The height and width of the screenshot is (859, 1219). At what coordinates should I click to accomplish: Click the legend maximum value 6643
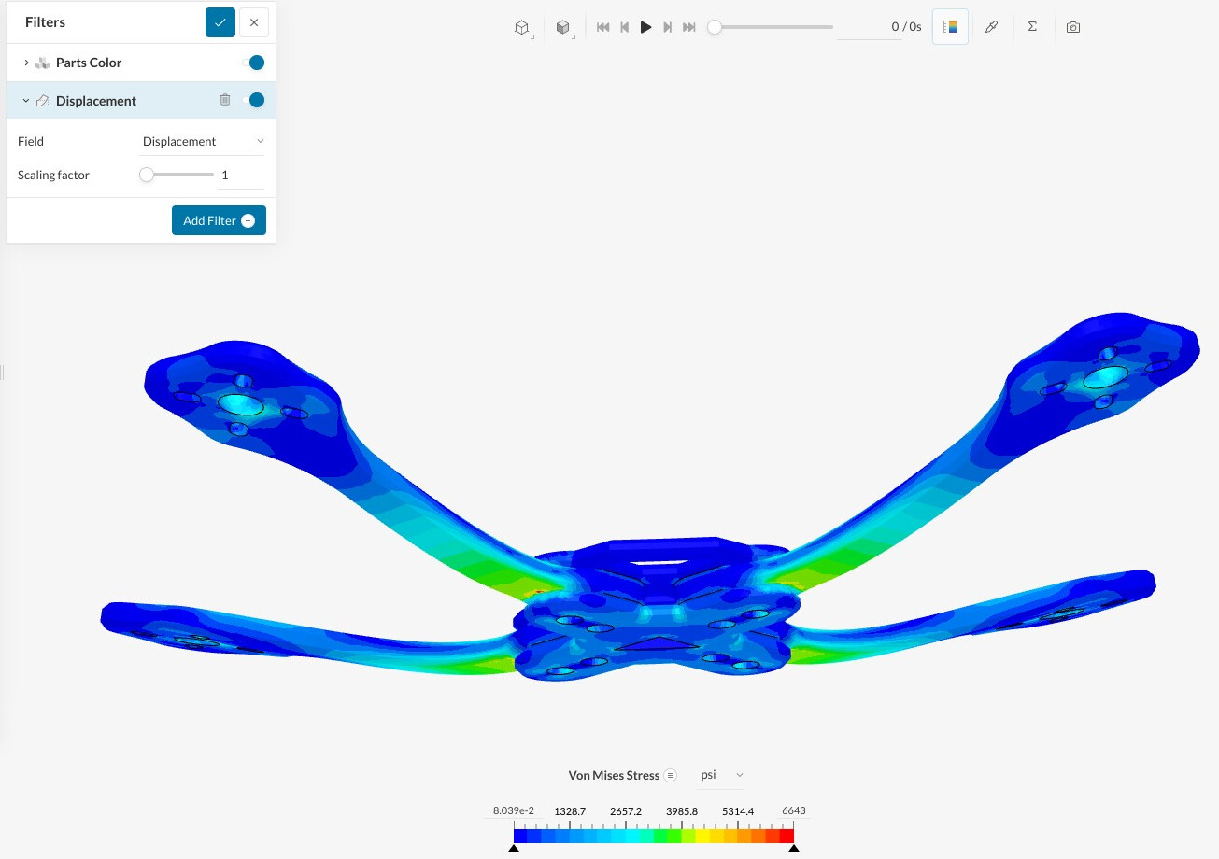(793, 810)
